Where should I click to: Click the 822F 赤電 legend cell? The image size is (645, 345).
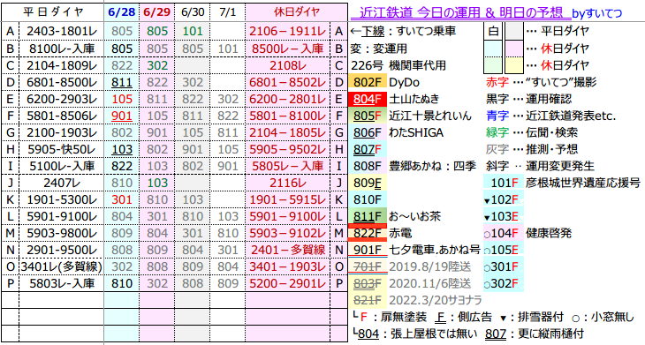[368, 233]
